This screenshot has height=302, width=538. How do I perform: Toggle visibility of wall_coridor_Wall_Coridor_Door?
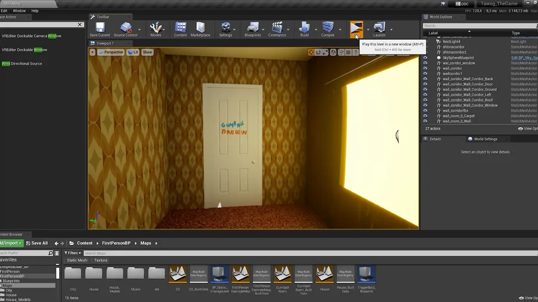(x=425, y=84)
